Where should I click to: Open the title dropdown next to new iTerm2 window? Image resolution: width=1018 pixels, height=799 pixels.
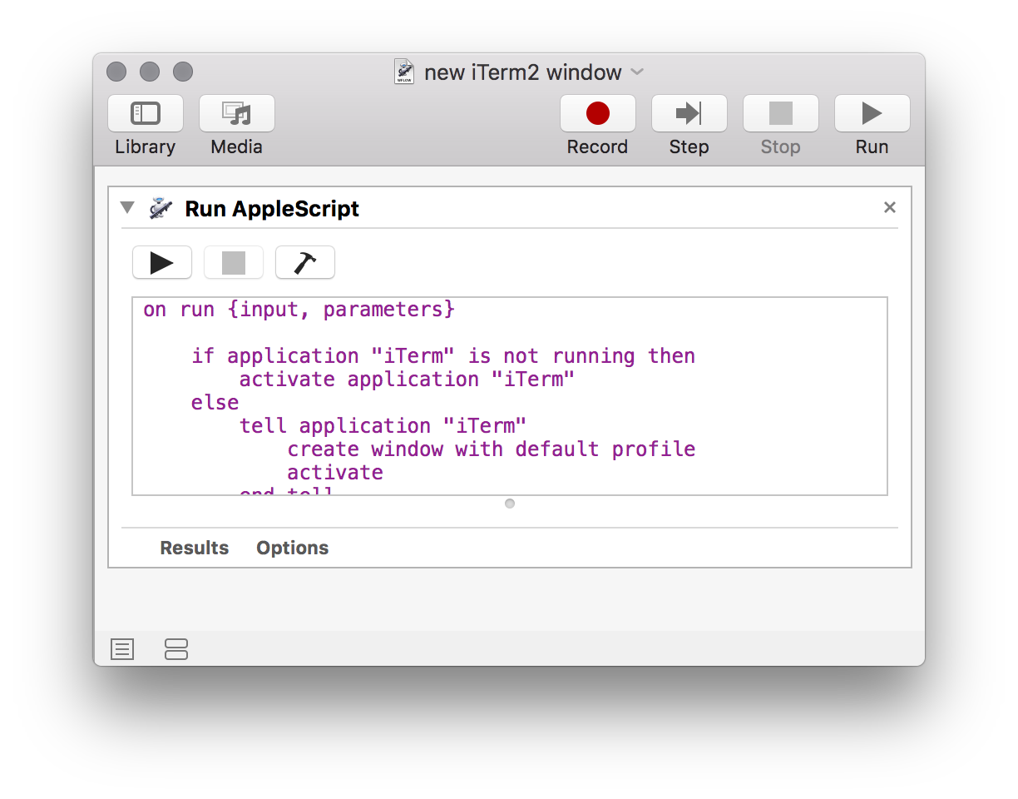(637, 72)
